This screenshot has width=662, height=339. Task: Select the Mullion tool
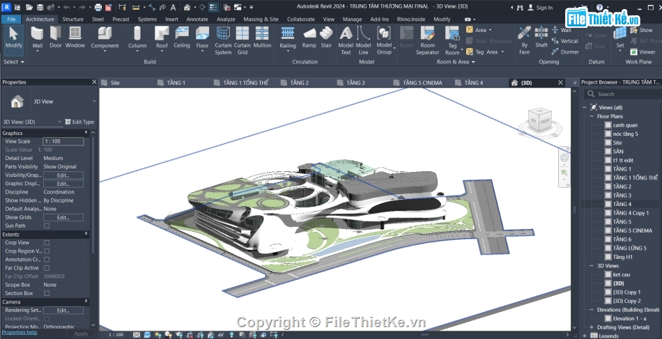[x=262, y=37]
